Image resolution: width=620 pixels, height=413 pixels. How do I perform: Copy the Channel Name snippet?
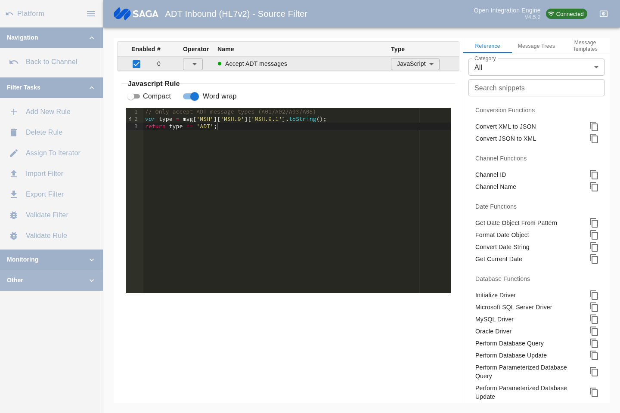(x=594, y=187)
